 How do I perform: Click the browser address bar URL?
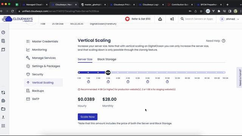click(x=60, y=11)
